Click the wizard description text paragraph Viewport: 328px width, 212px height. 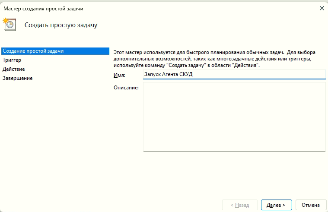(214, 59)
